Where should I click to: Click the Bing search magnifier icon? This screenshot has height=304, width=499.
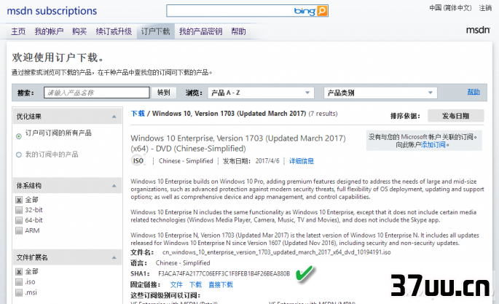322,11
